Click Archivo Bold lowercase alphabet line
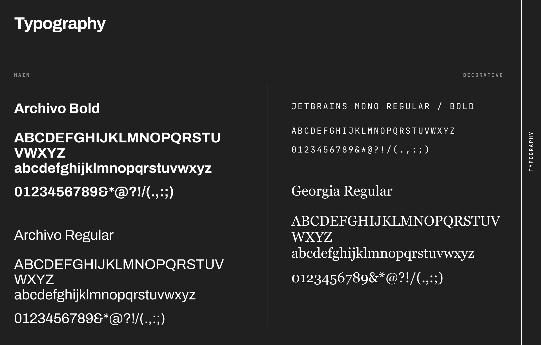Image resolution: width=541 pixels, height=345 pixels. point(113,168)
